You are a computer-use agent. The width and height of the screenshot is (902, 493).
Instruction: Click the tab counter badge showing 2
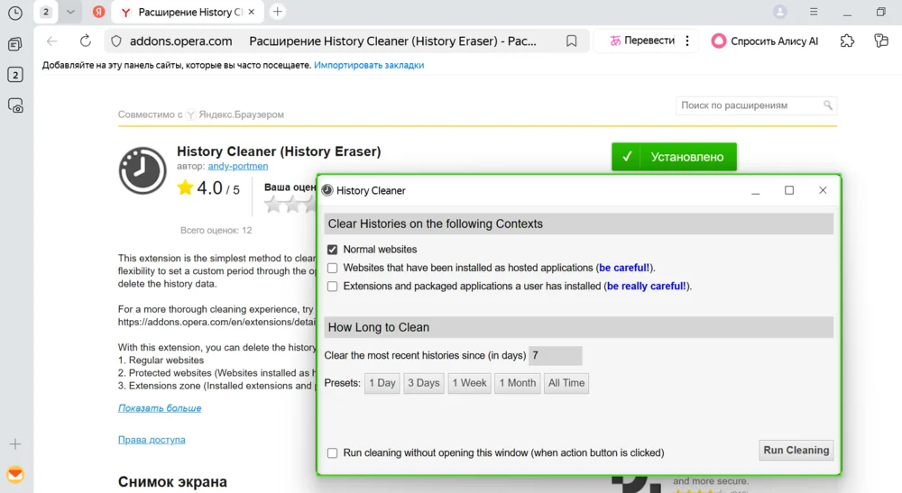coord(46,12)
